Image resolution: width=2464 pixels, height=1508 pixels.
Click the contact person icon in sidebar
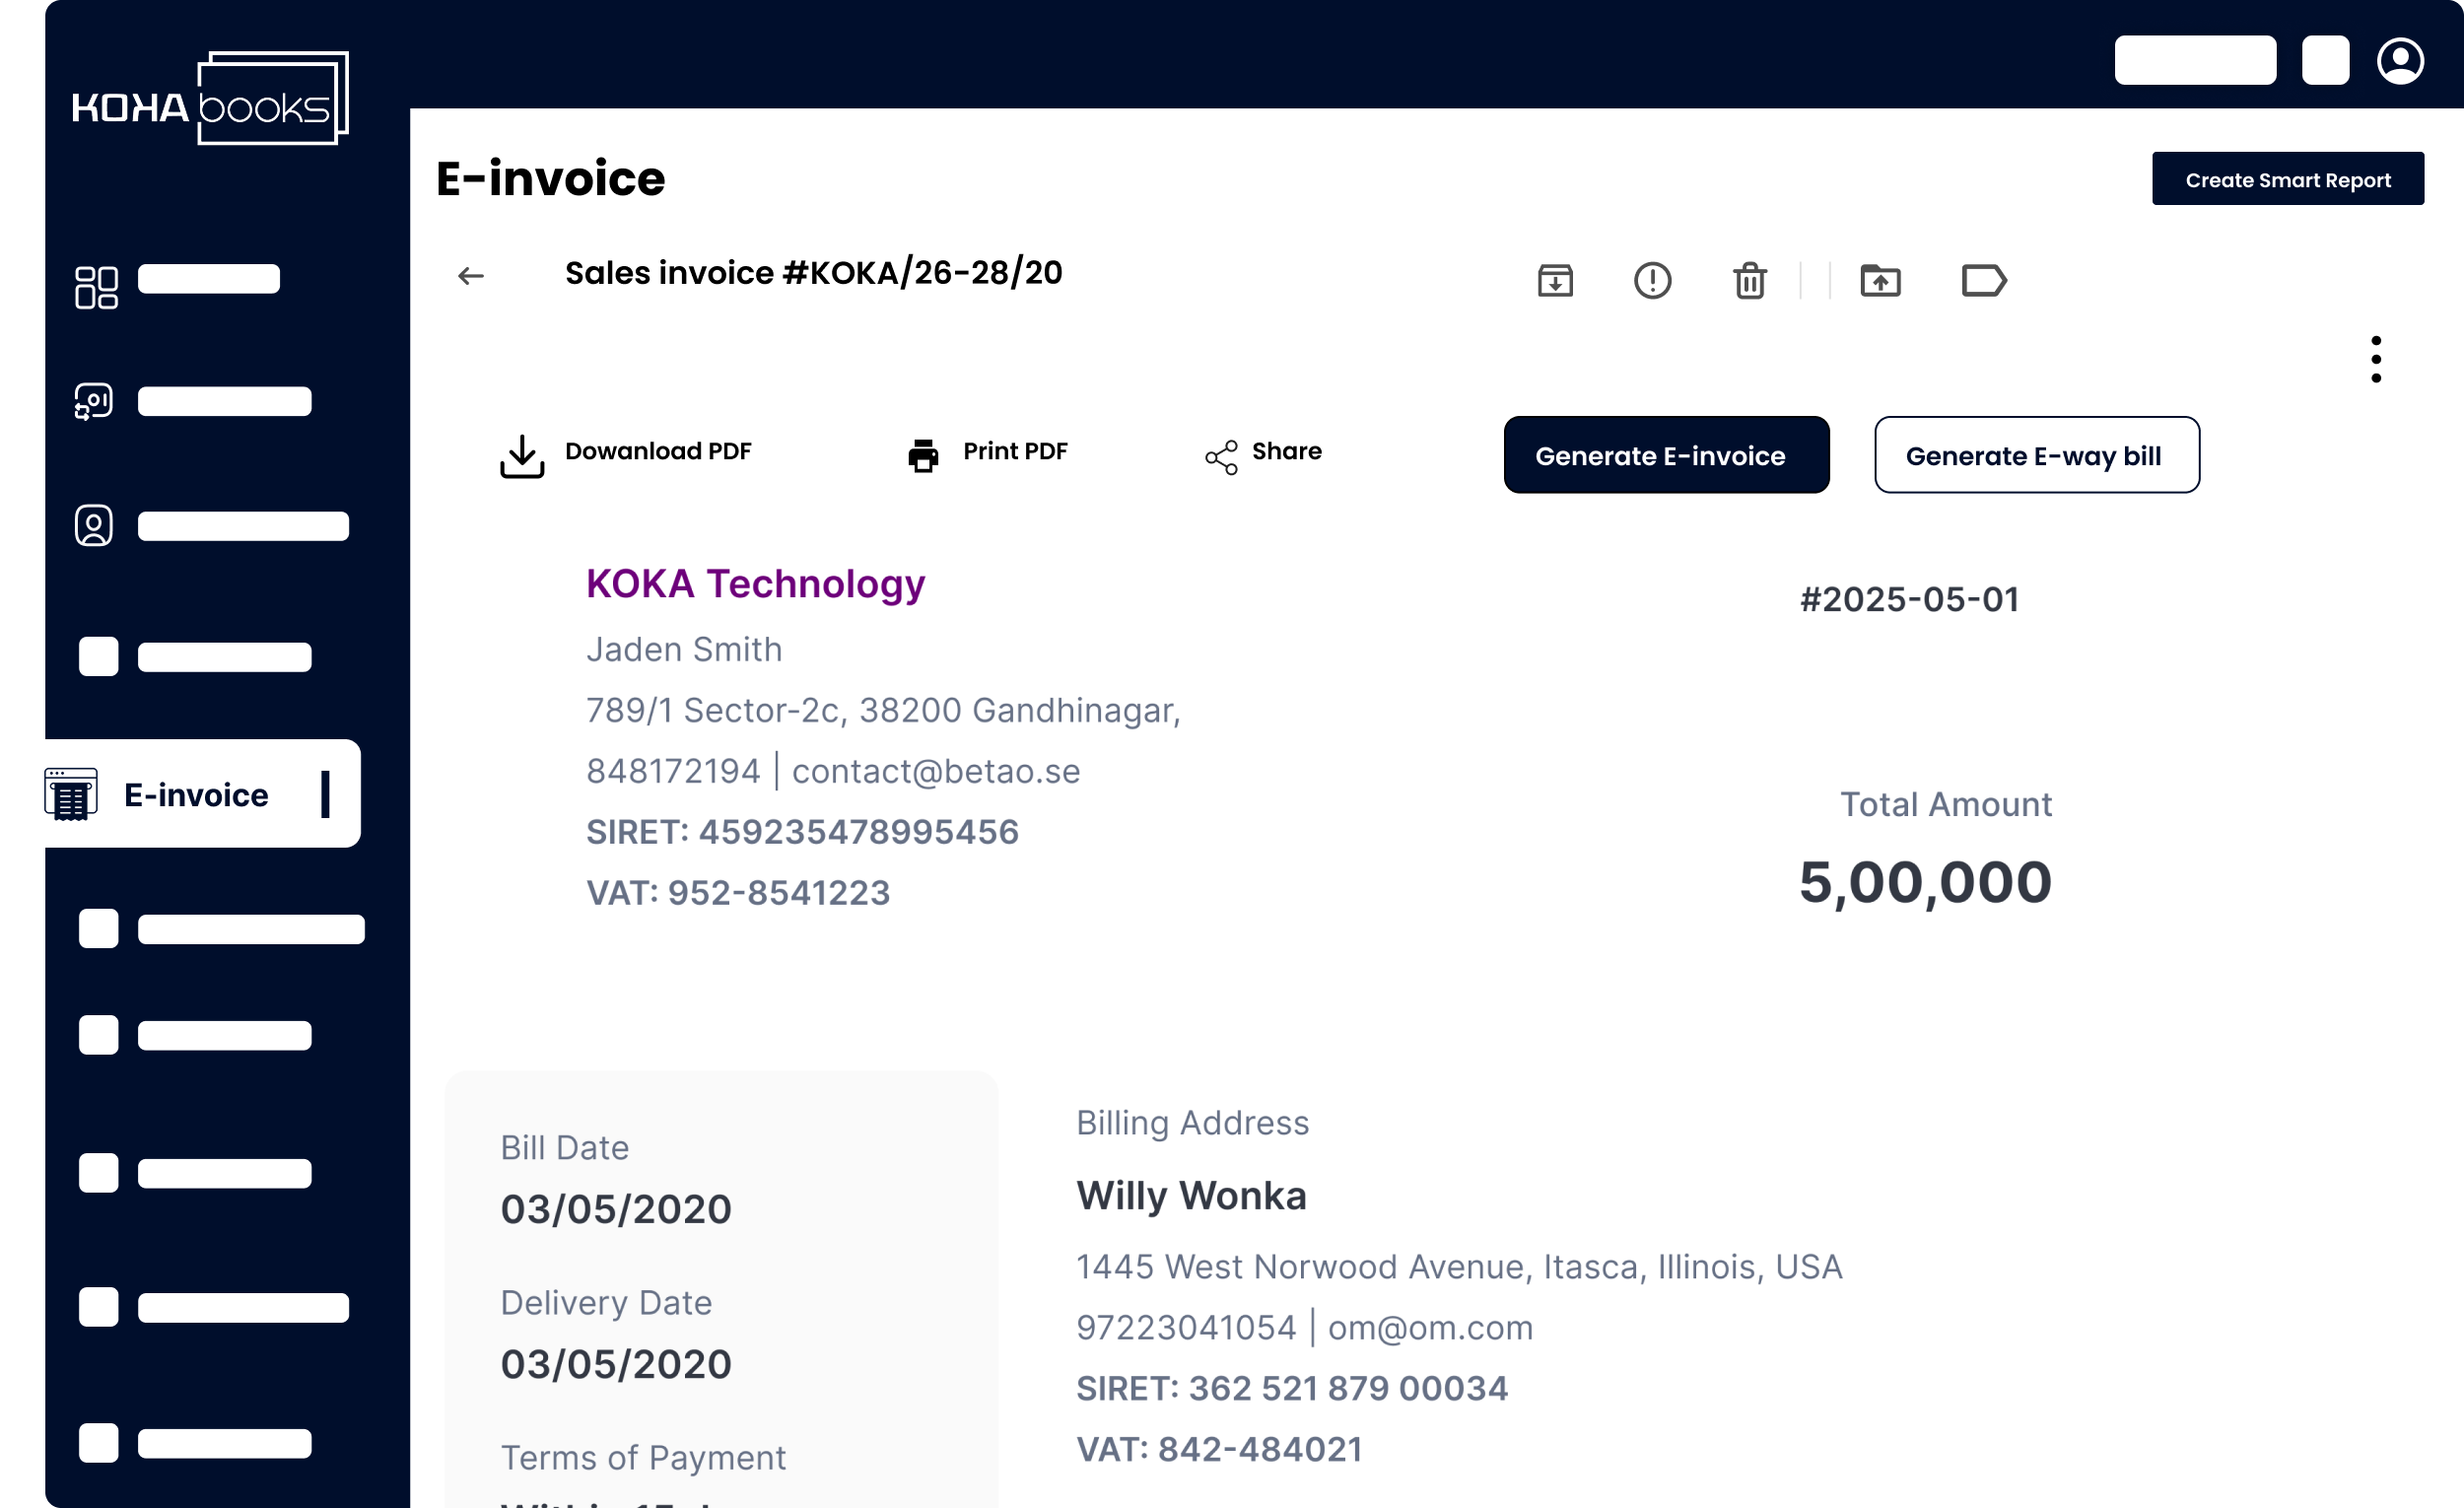point(94,525)
